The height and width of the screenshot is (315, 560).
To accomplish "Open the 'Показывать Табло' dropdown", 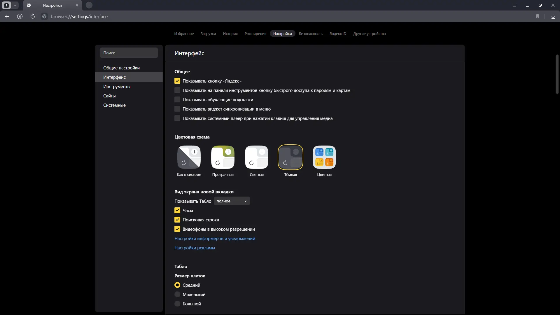I will (232, 201).
